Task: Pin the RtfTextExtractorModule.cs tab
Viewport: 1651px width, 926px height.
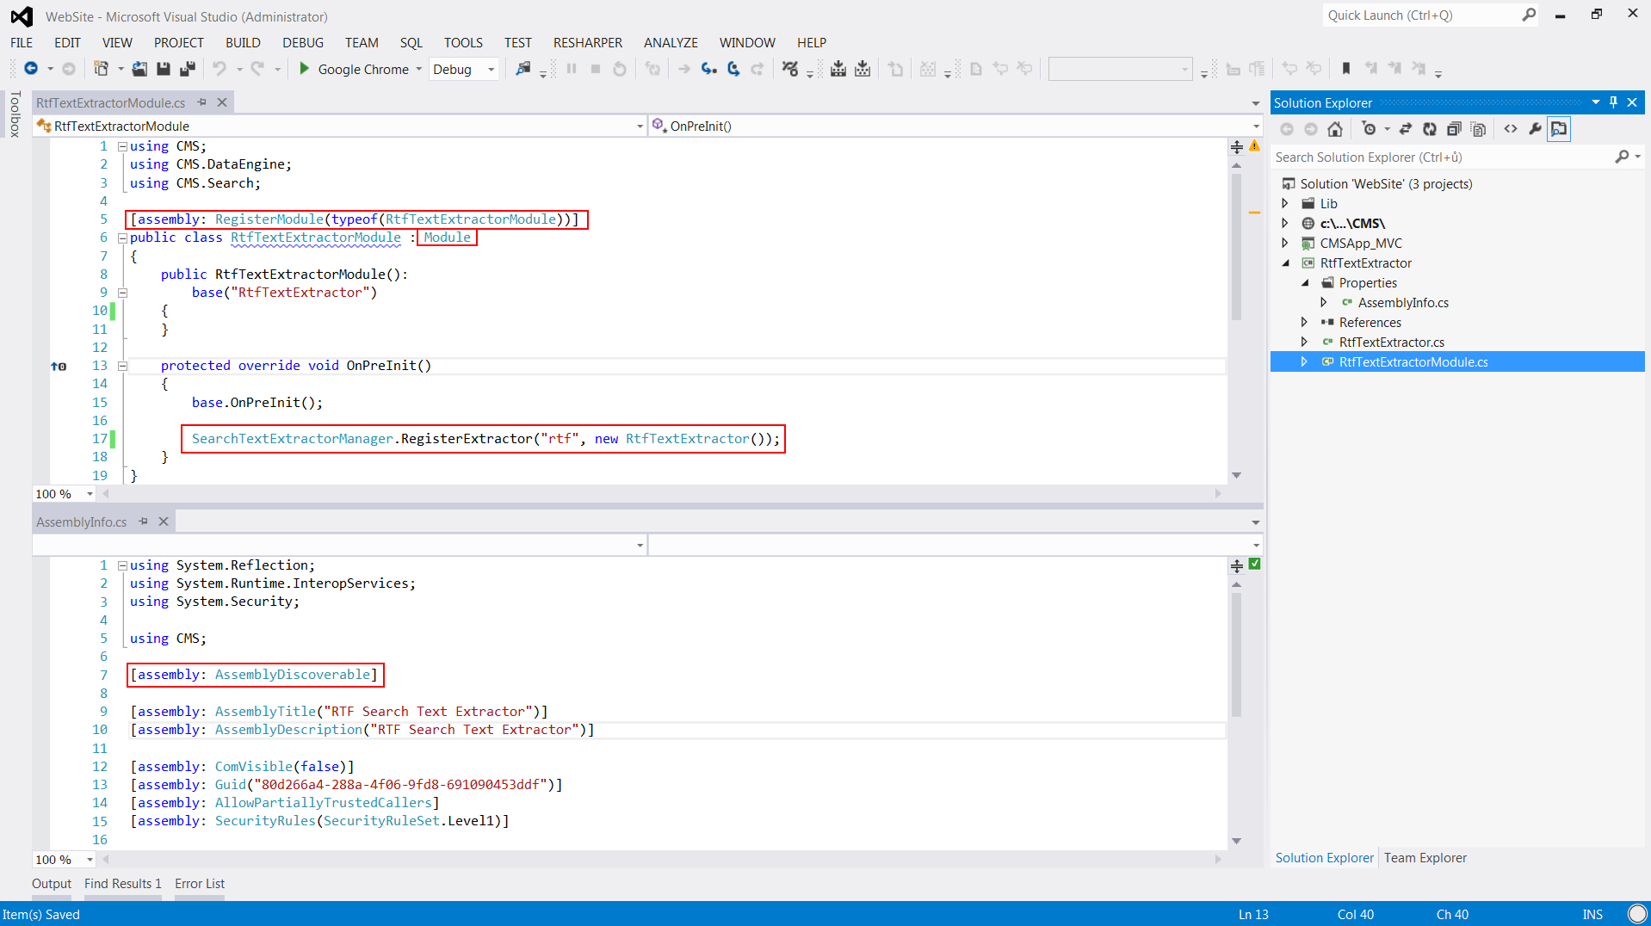Action: tap(202, 102)
